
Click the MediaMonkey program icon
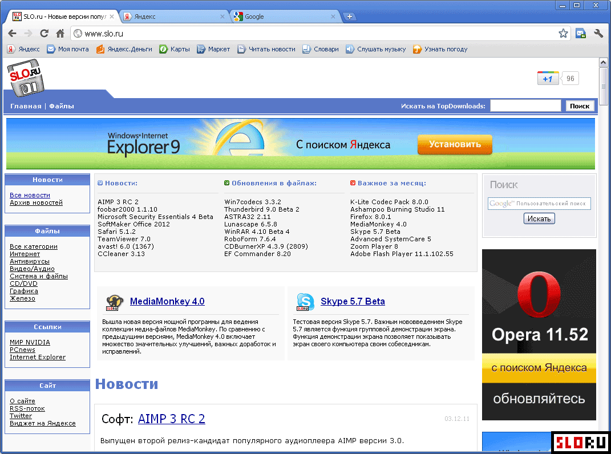(x=115, y=302)
